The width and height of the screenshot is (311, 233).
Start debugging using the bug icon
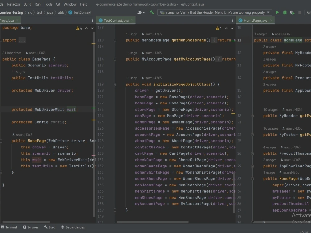coord(285,13)
